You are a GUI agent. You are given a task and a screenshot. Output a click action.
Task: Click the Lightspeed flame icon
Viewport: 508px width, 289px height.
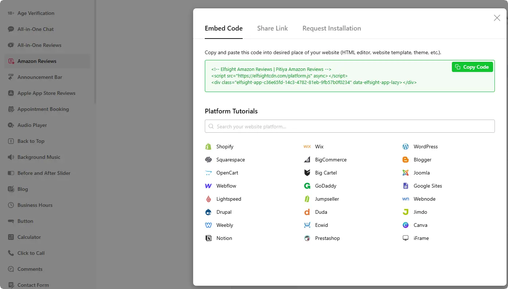click(x=208, y=199)
